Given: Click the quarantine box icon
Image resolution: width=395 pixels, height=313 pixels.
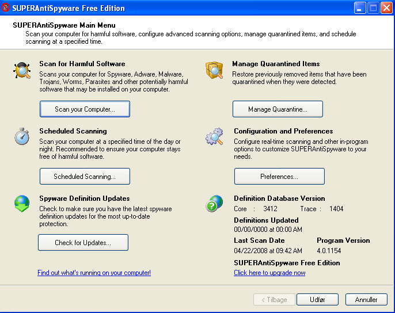Looking at the screenshot, I should click(214, 70).
